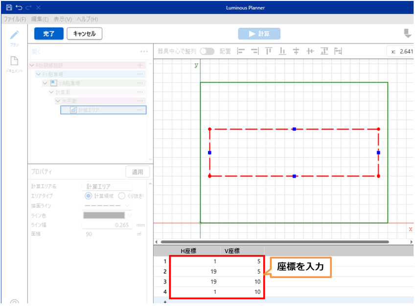Open the プラン pencil sidebar icon
416x306 pixels.
point(15,35)
